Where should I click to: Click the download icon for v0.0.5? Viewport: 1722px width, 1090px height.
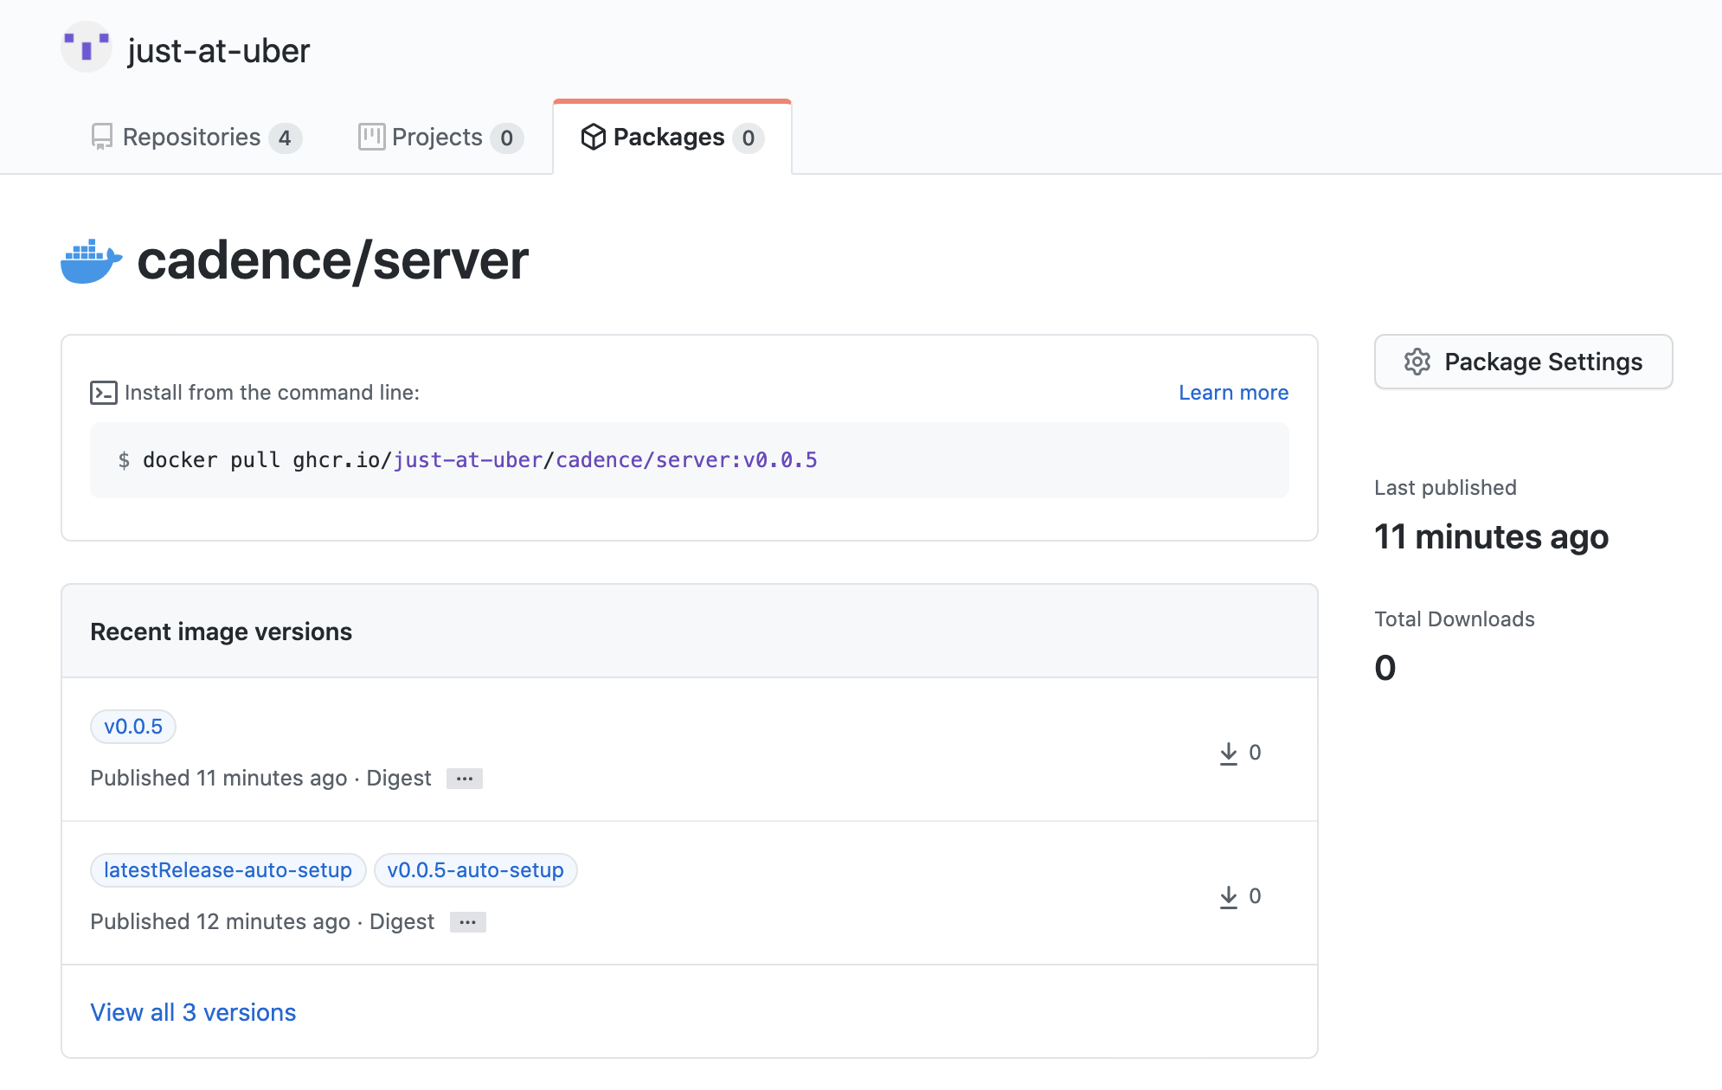coord(1228,753)
